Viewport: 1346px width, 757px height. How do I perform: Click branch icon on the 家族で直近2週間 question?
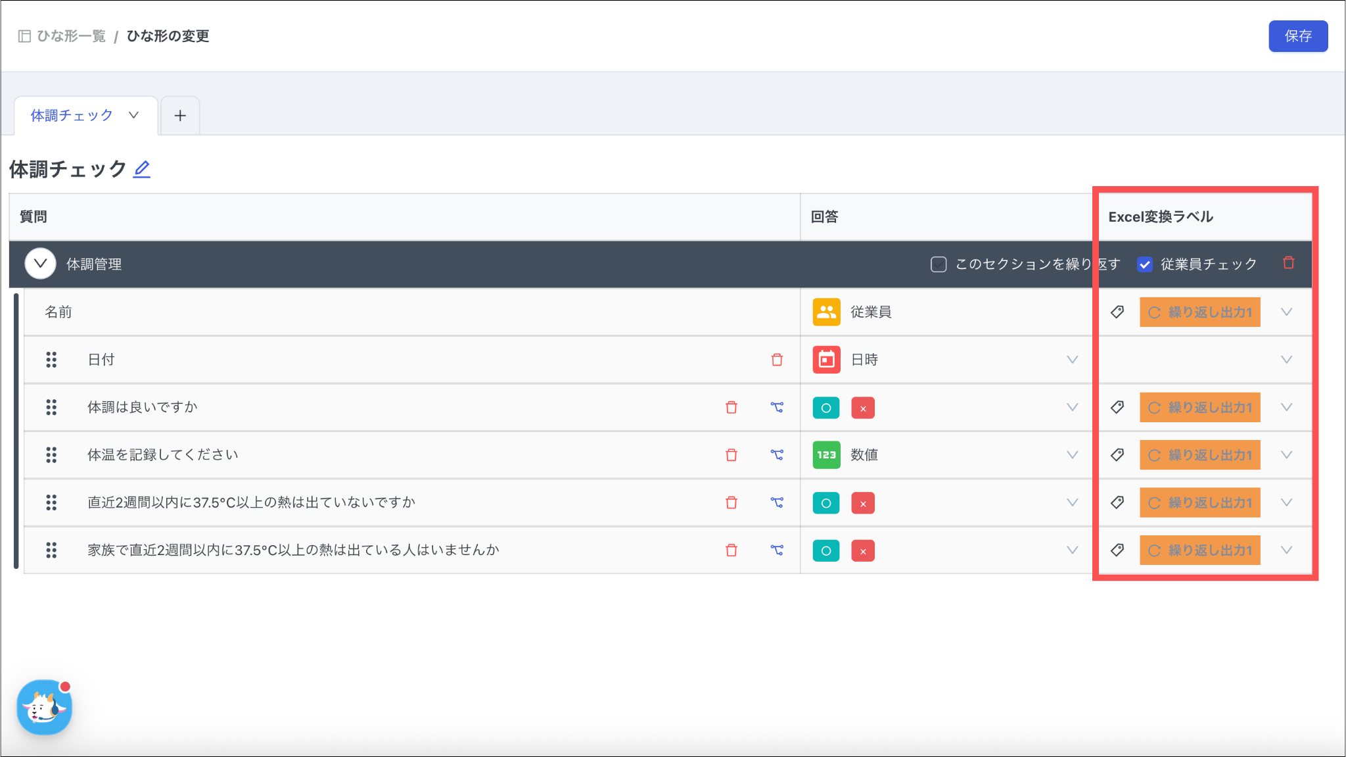(x=777, y=550)
